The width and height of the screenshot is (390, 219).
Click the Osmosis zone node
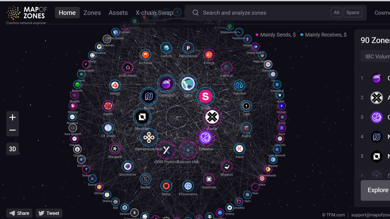[166, 84]
